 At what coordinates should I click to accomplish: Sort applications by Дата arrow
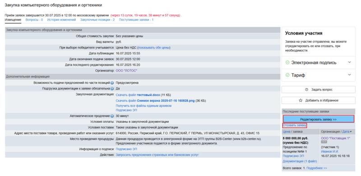tap(351, 132)
